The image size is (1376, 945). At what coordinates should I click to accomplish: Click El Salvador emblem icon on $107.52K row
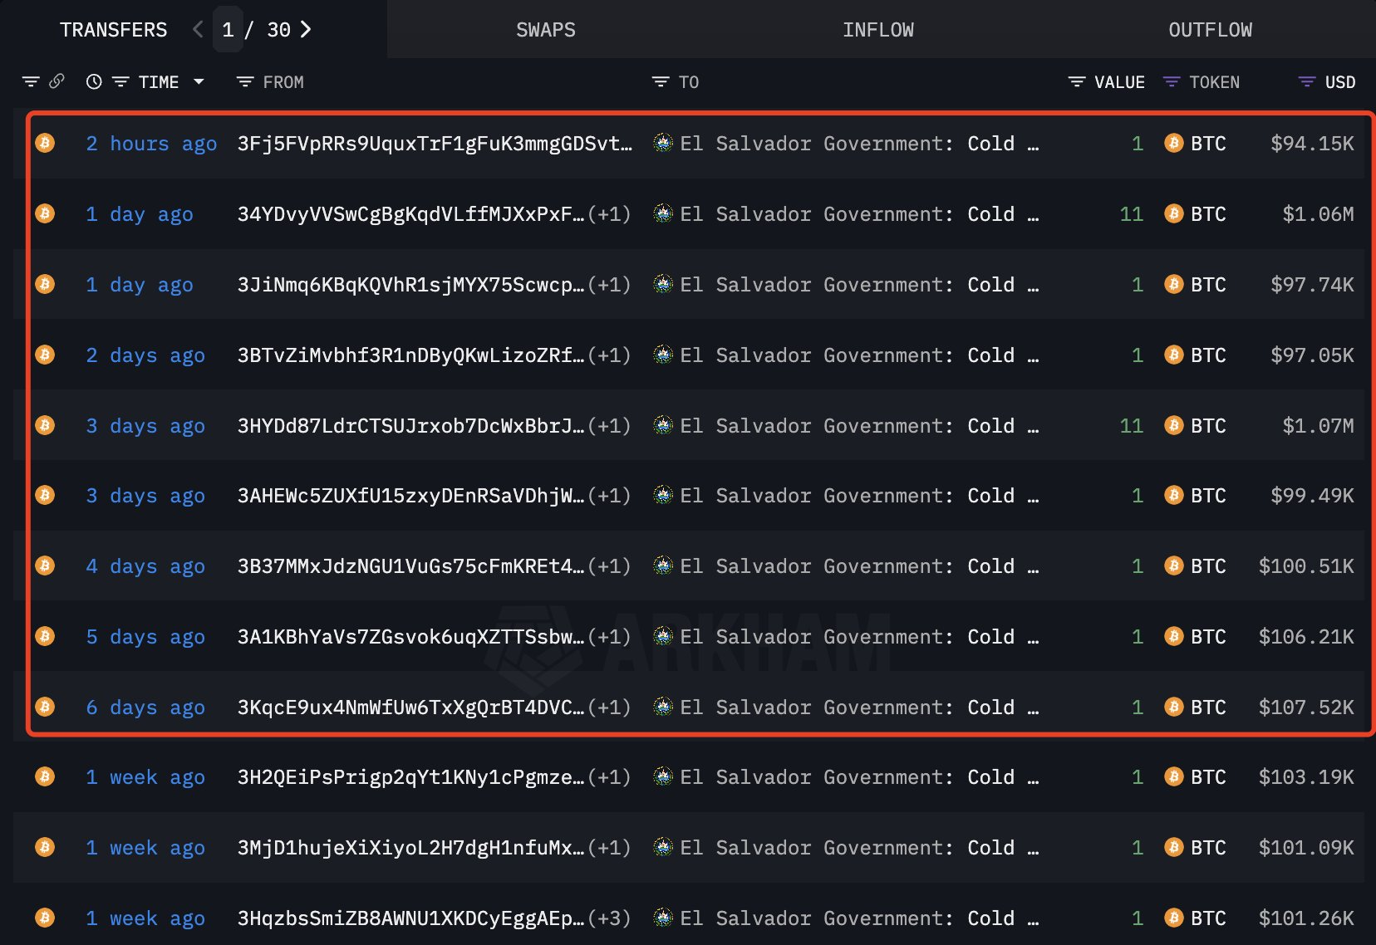click(x=662, y=707)
